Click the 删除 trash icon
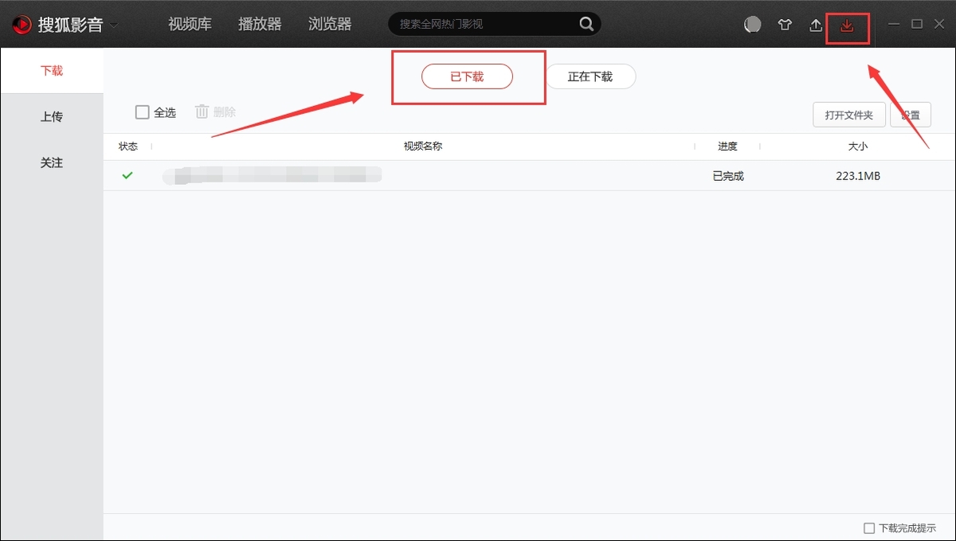This screenshot has width=956, height=541. pyautogui.click(x=202, y=112)
